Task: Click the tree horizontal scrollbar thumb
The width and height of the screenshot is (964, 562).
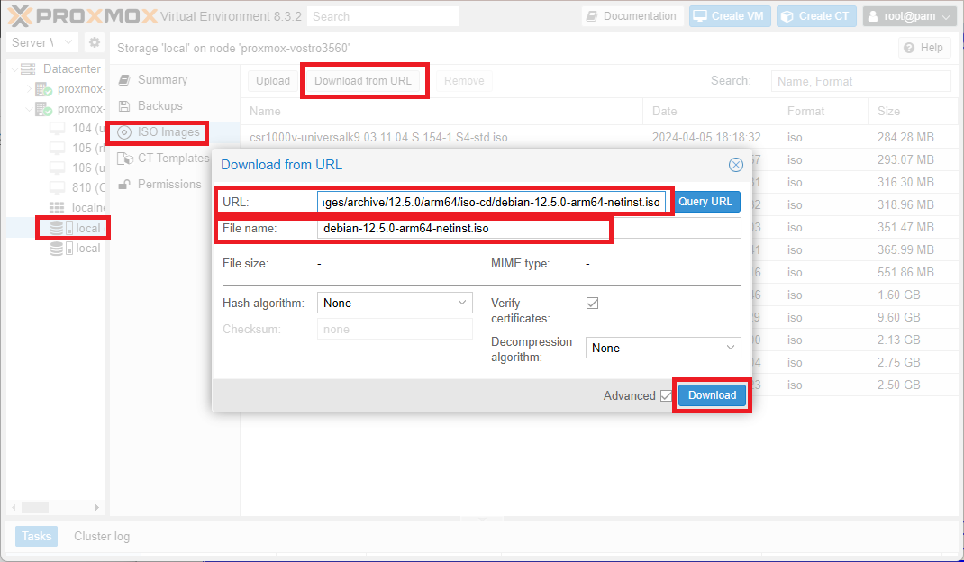Action: [x=35, y=507]
